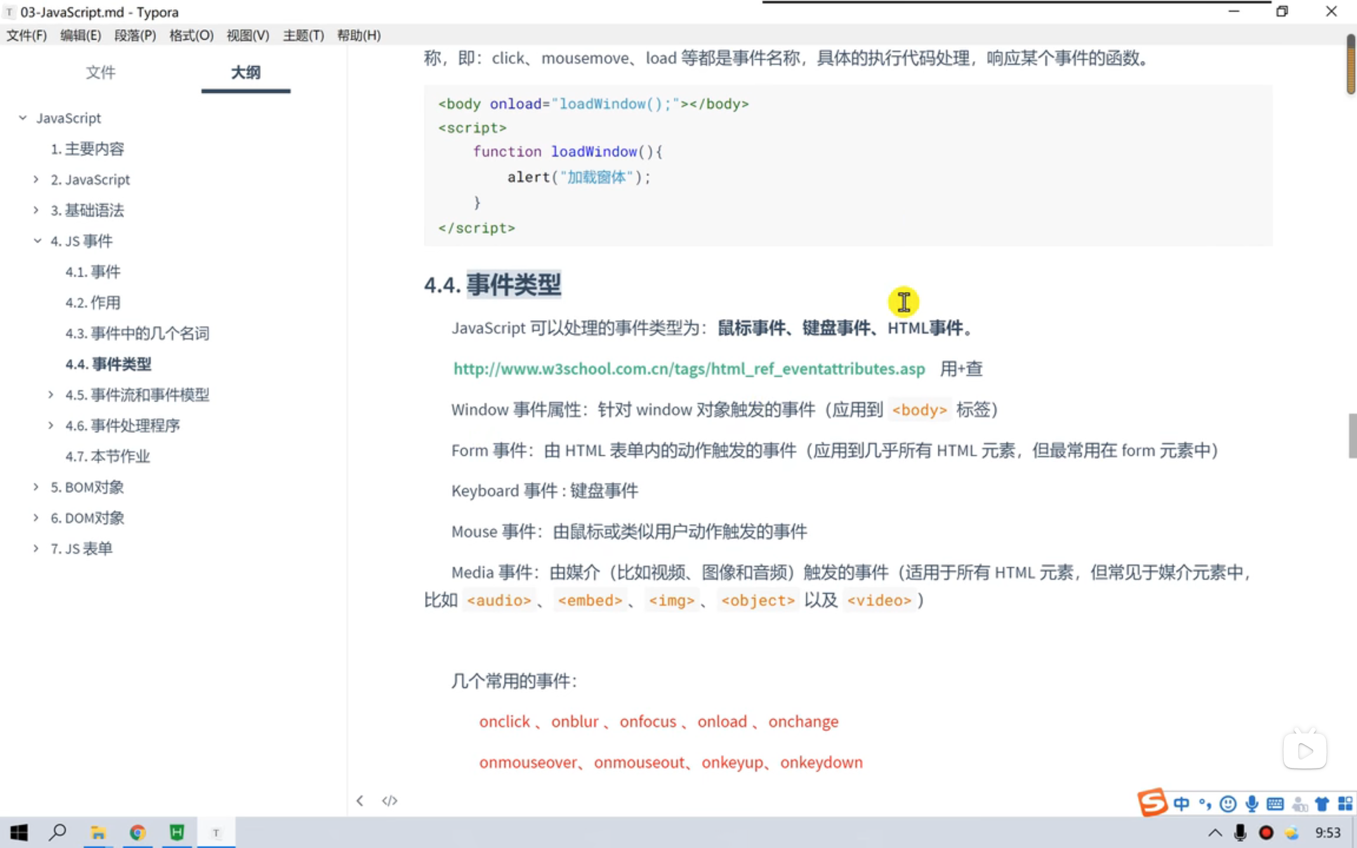The image size is (1357, 848).
Task: Launch Chrome from the taskbar
Action: [x=138, y=832]
